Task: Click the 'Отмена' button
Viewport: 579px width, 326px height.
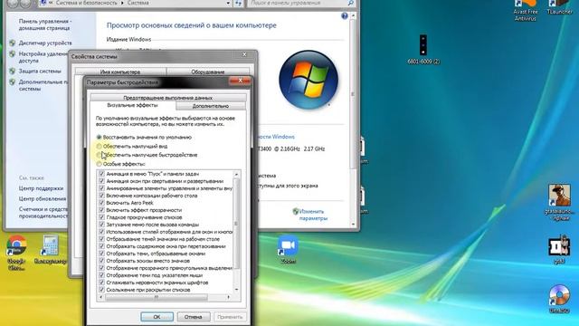Action: [194, 317]
